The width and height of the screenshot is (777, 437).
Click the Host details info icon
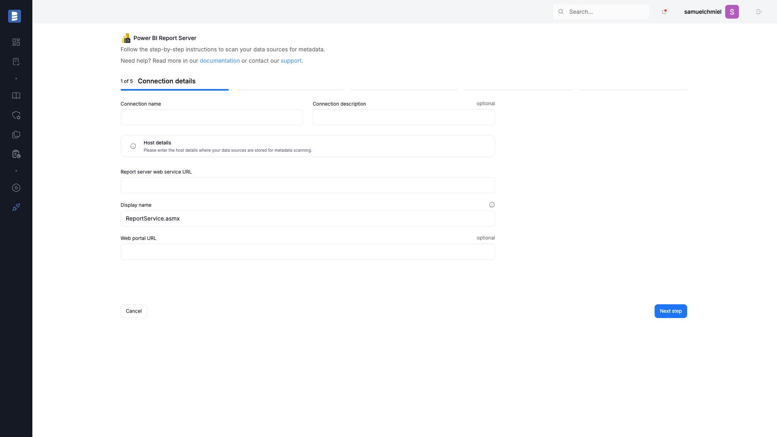point(133,146)
